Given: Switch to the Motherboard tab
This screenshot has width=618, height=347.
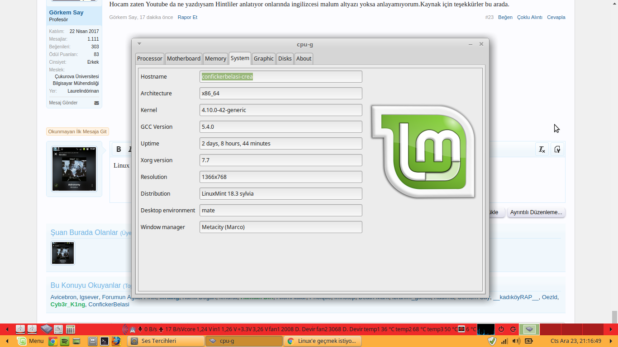Looking at the screenshot, I should 184,58.
